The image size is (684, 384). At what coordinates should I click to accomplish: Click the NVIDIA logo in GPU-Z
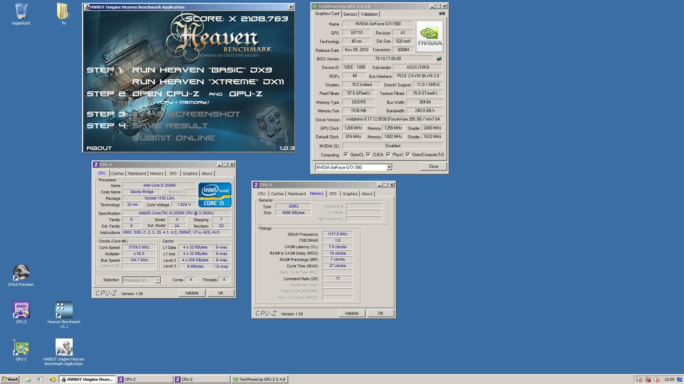(x=430, y=36)
